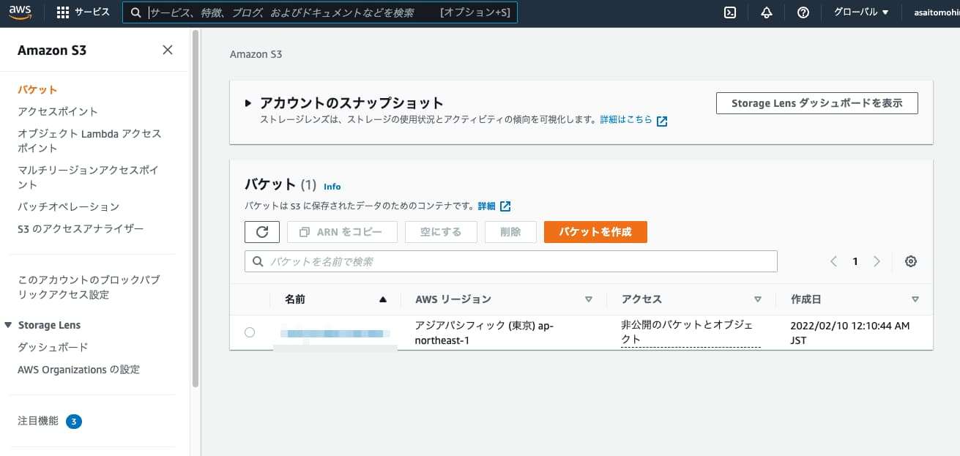The image size is (960, 456).
Task: Open ブロックパブリックアクセス設定
Action: pyautogui.click(x=89, y=287)
